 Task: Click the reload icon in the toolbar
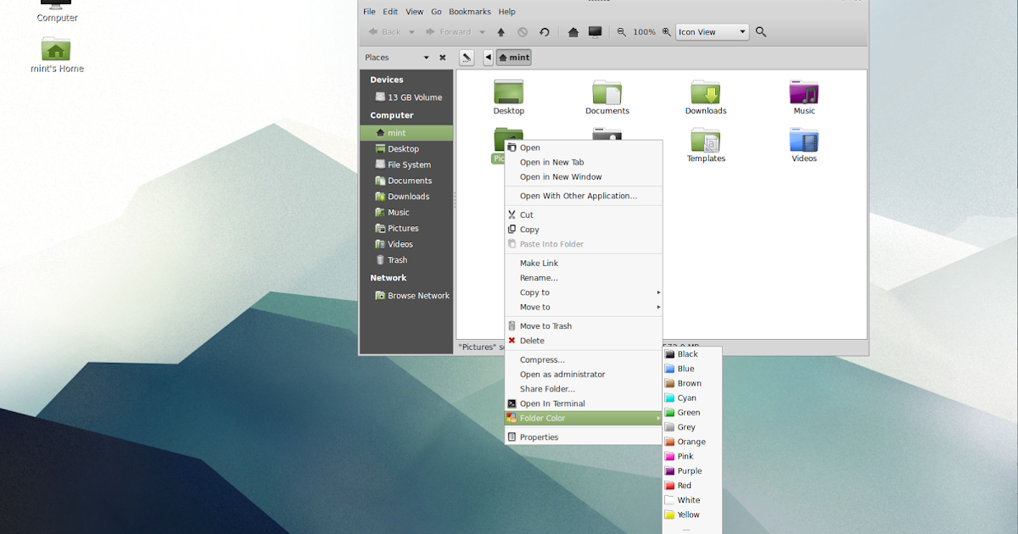pos(545,31)
